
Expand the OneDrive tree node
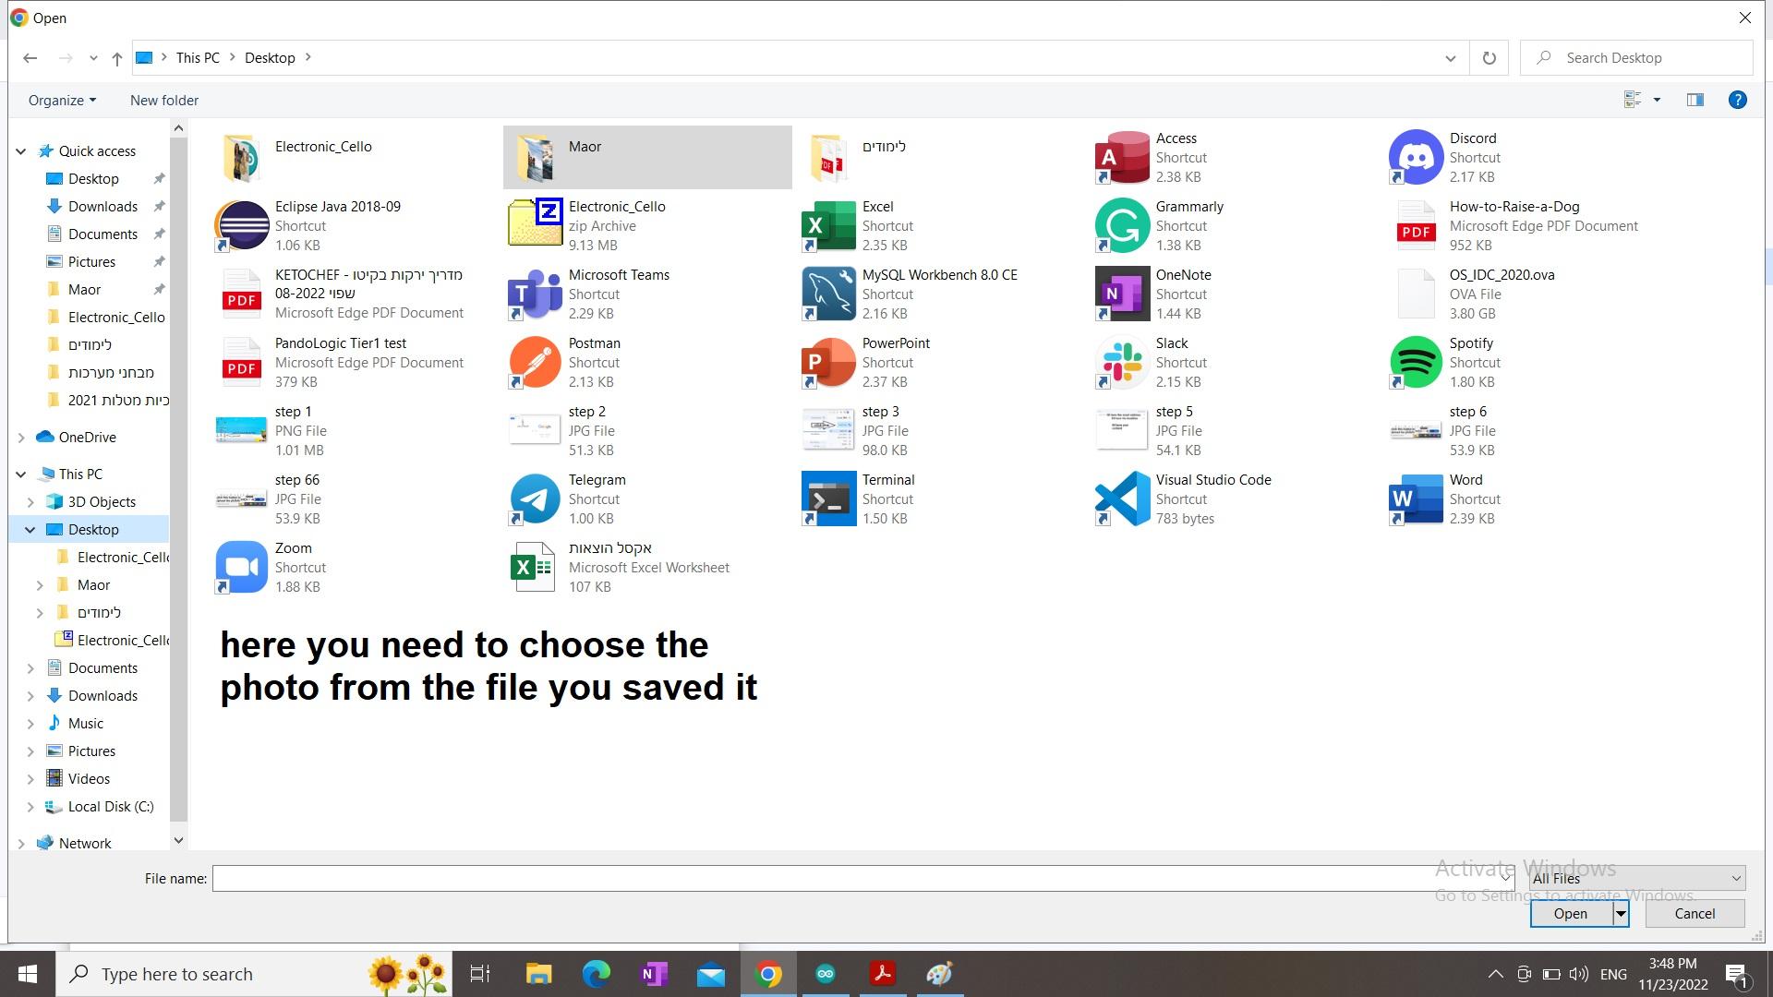pos(21,438)
